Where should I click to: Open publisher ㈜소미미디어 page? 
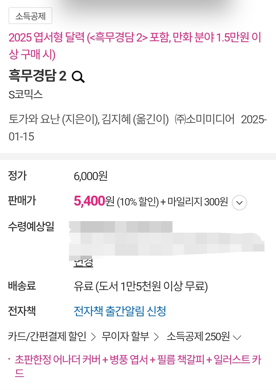pos(204,119)
